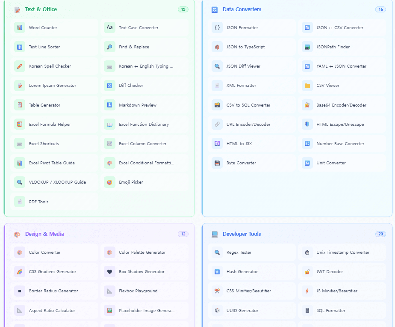Click the Box Shadow Generator heart icon
The width and height of the screenshot is (395, 327).
click(110, 272)
